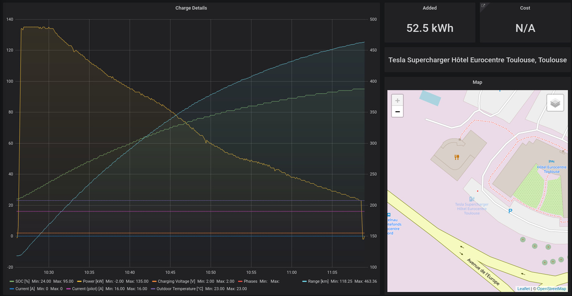Image resolution: width=572 pixels, height=296 pixels.
Task: Click the hotel bed icon on map
Action: coord(551,161)
